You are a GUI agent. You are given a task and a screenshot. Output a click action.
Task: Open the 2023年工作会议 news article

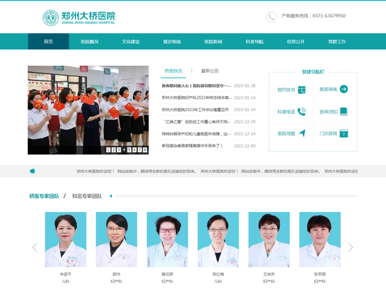pos(195,109)
